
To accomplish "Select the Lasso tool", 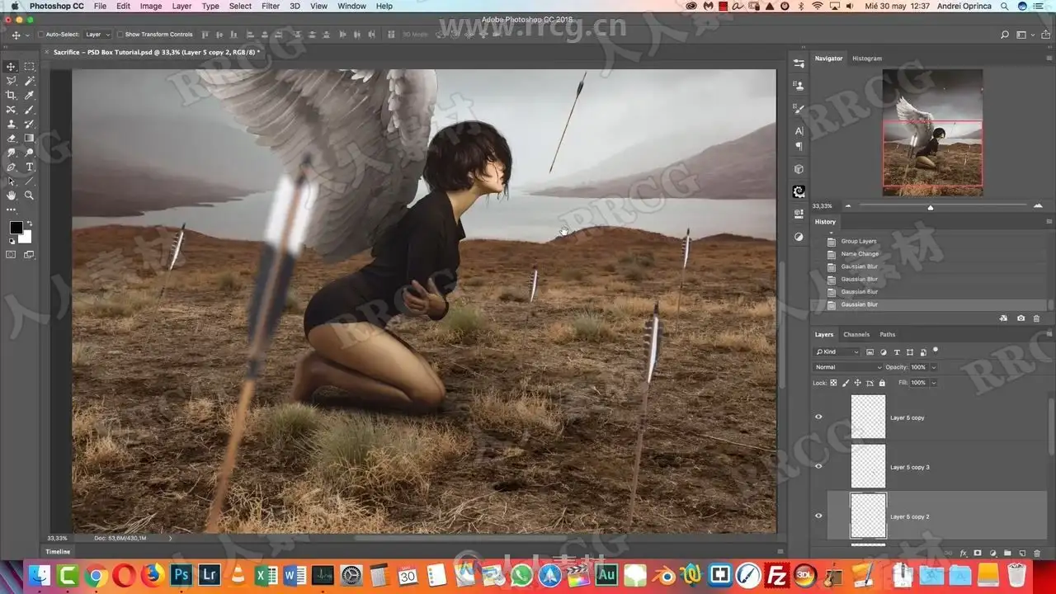I will pos(11,81).
